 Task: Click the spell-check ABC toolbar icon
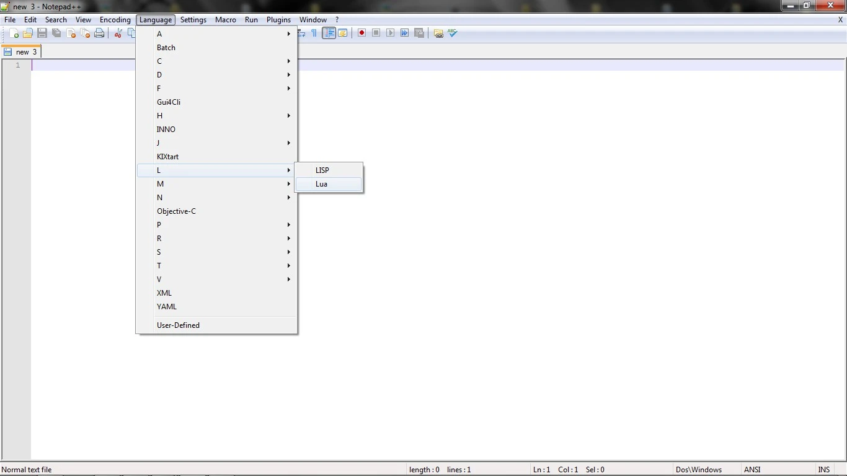click(453, 33)
